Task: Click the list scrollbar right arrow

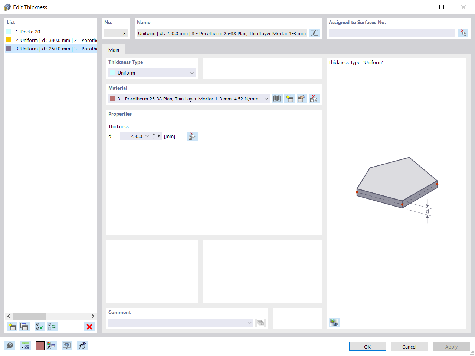Action: (93, 316)
